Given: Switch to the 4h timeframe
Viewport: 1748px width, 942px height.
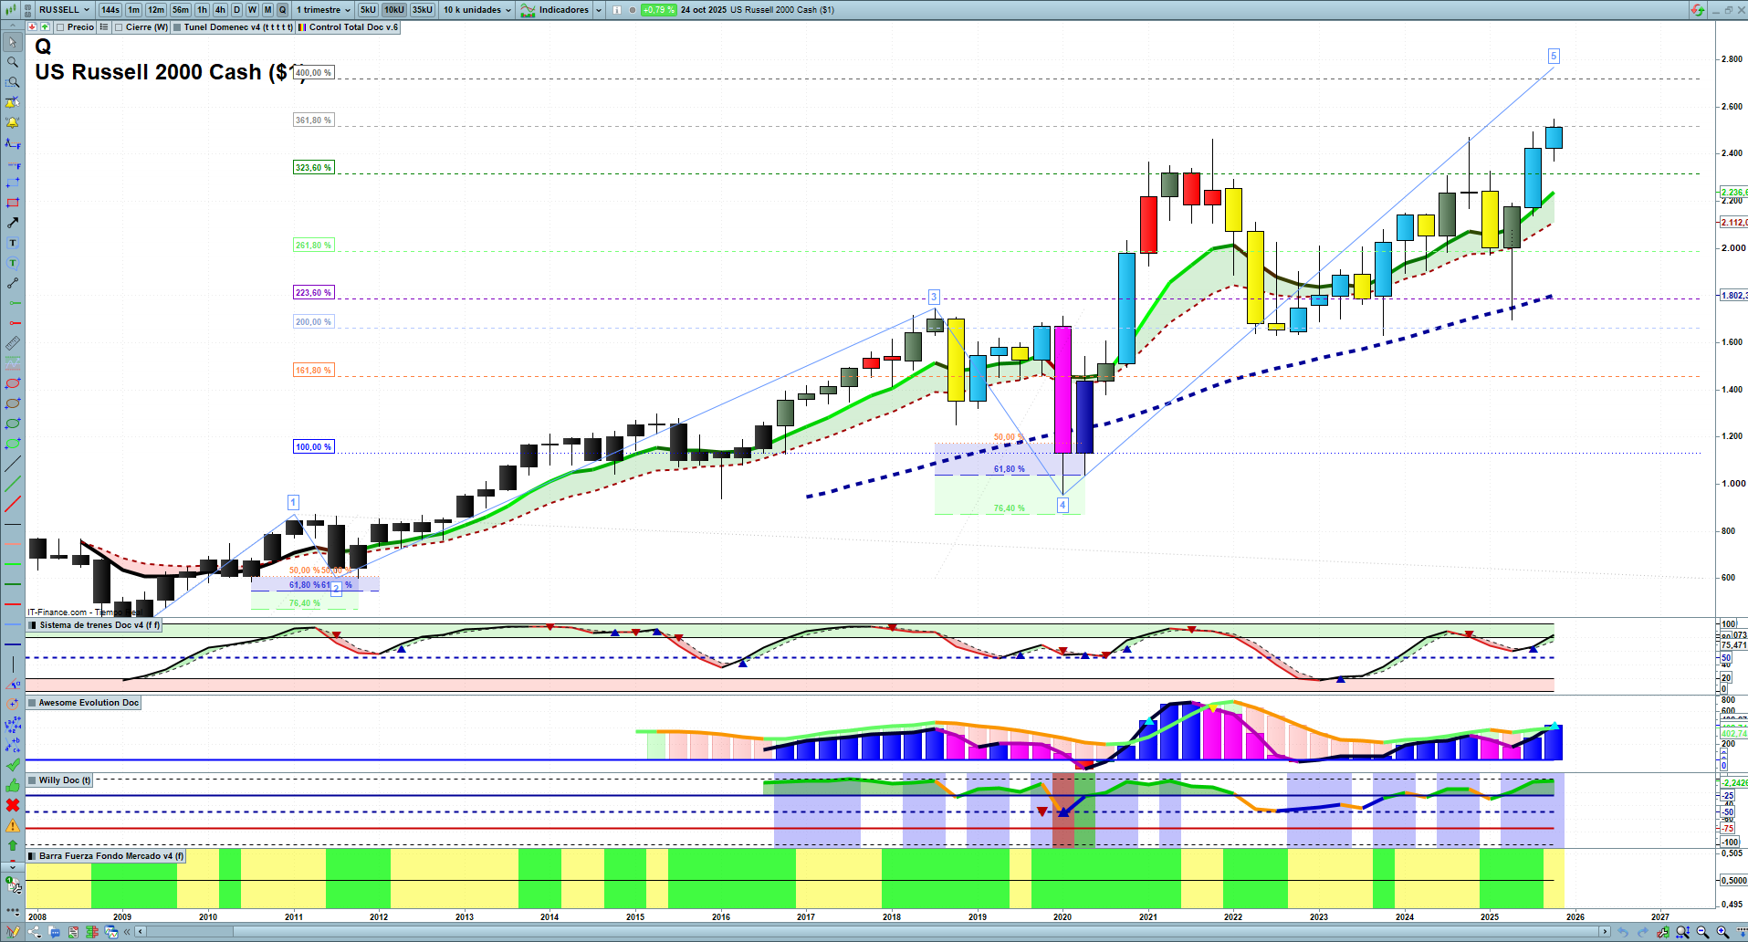Looking at the screenshot, I should [220, 10].
